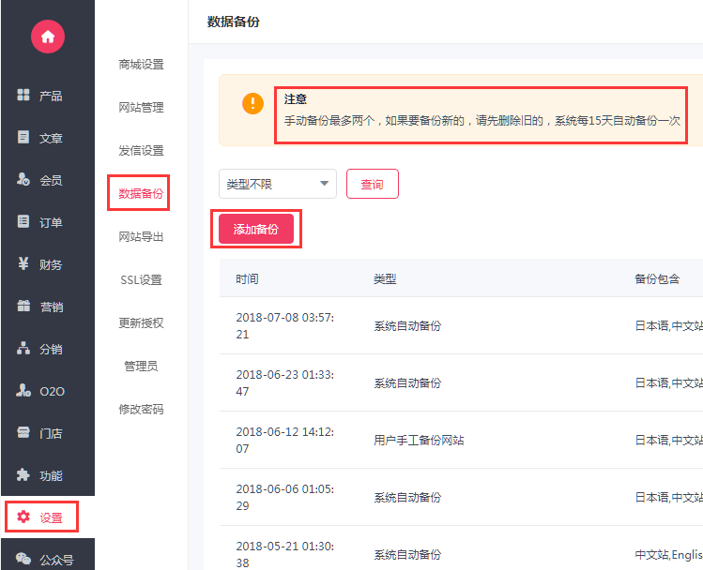
Task: Click the 订单 orders icon
Action: point(23,222)
